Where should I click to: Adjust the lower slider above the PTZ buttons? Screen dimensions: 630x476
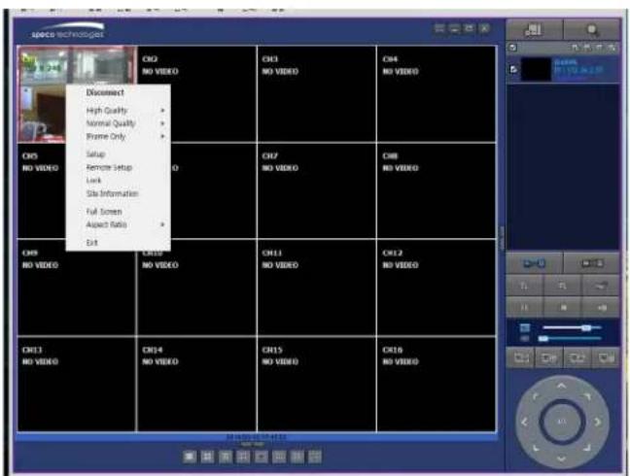click(572, 339)
